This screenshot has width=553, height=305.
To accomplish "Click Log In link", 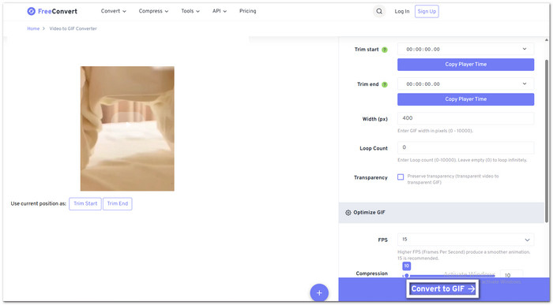I will pos(402,11).
